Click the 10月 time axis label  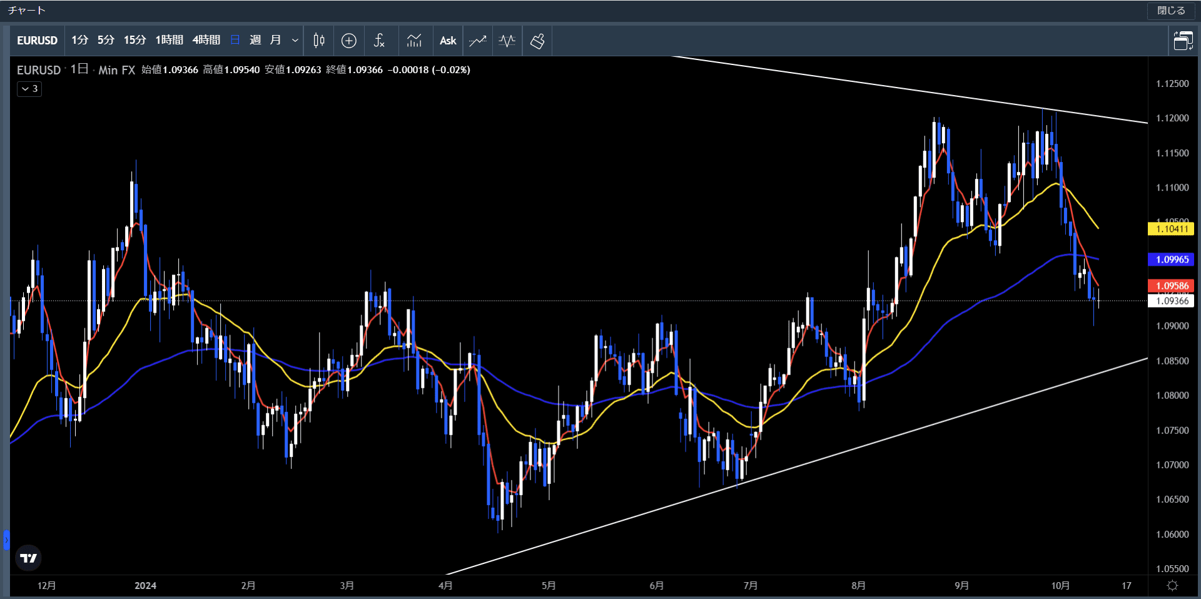pos(1060,586)
